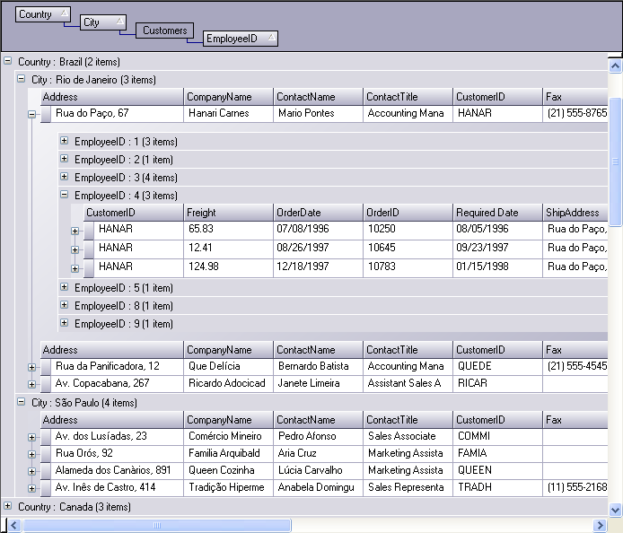Image resolution: width=623 pixels, height=533 pixels.
Task: Click the City group-by box sort arrow
Action: [x=118, y=22]
